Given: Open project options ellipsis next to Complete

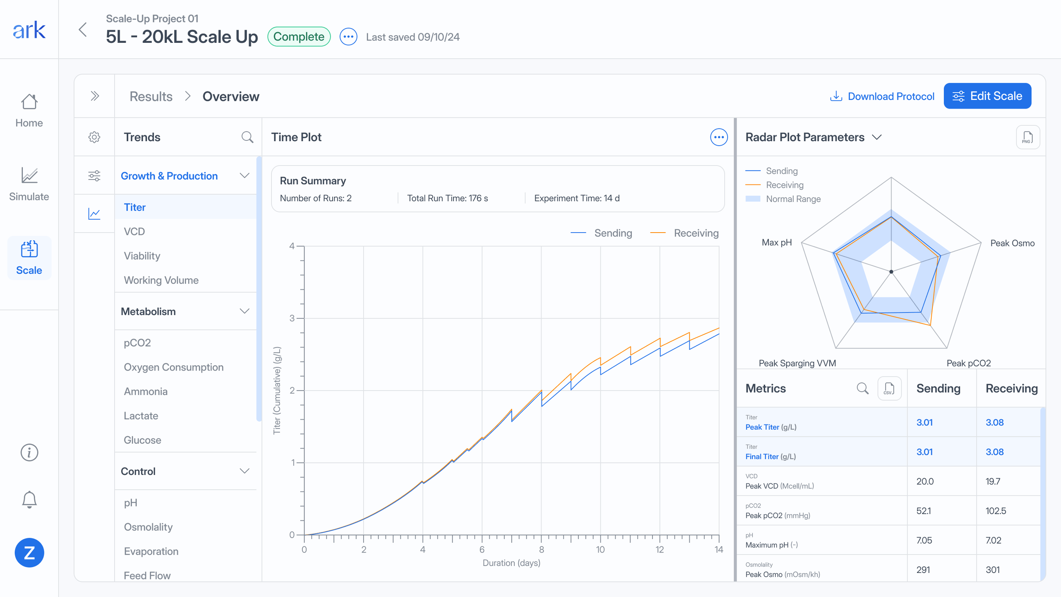Looking at the screenshot, I should (348, 37).
